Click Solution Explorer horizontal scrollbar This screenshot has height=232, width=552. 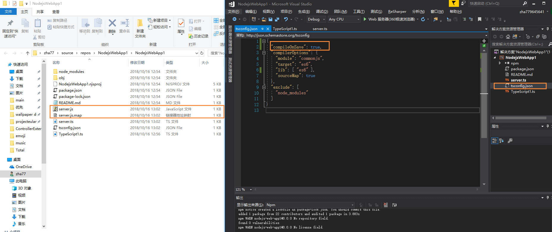(521, 118)
